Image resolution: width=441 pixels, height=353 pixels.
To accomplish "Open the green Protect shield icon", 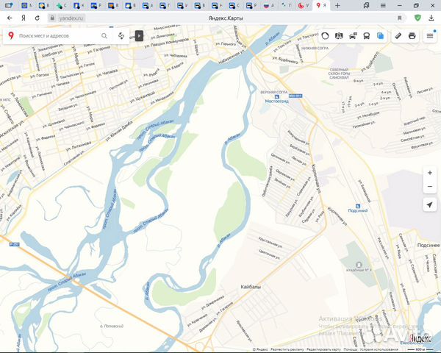I will 418,18.
